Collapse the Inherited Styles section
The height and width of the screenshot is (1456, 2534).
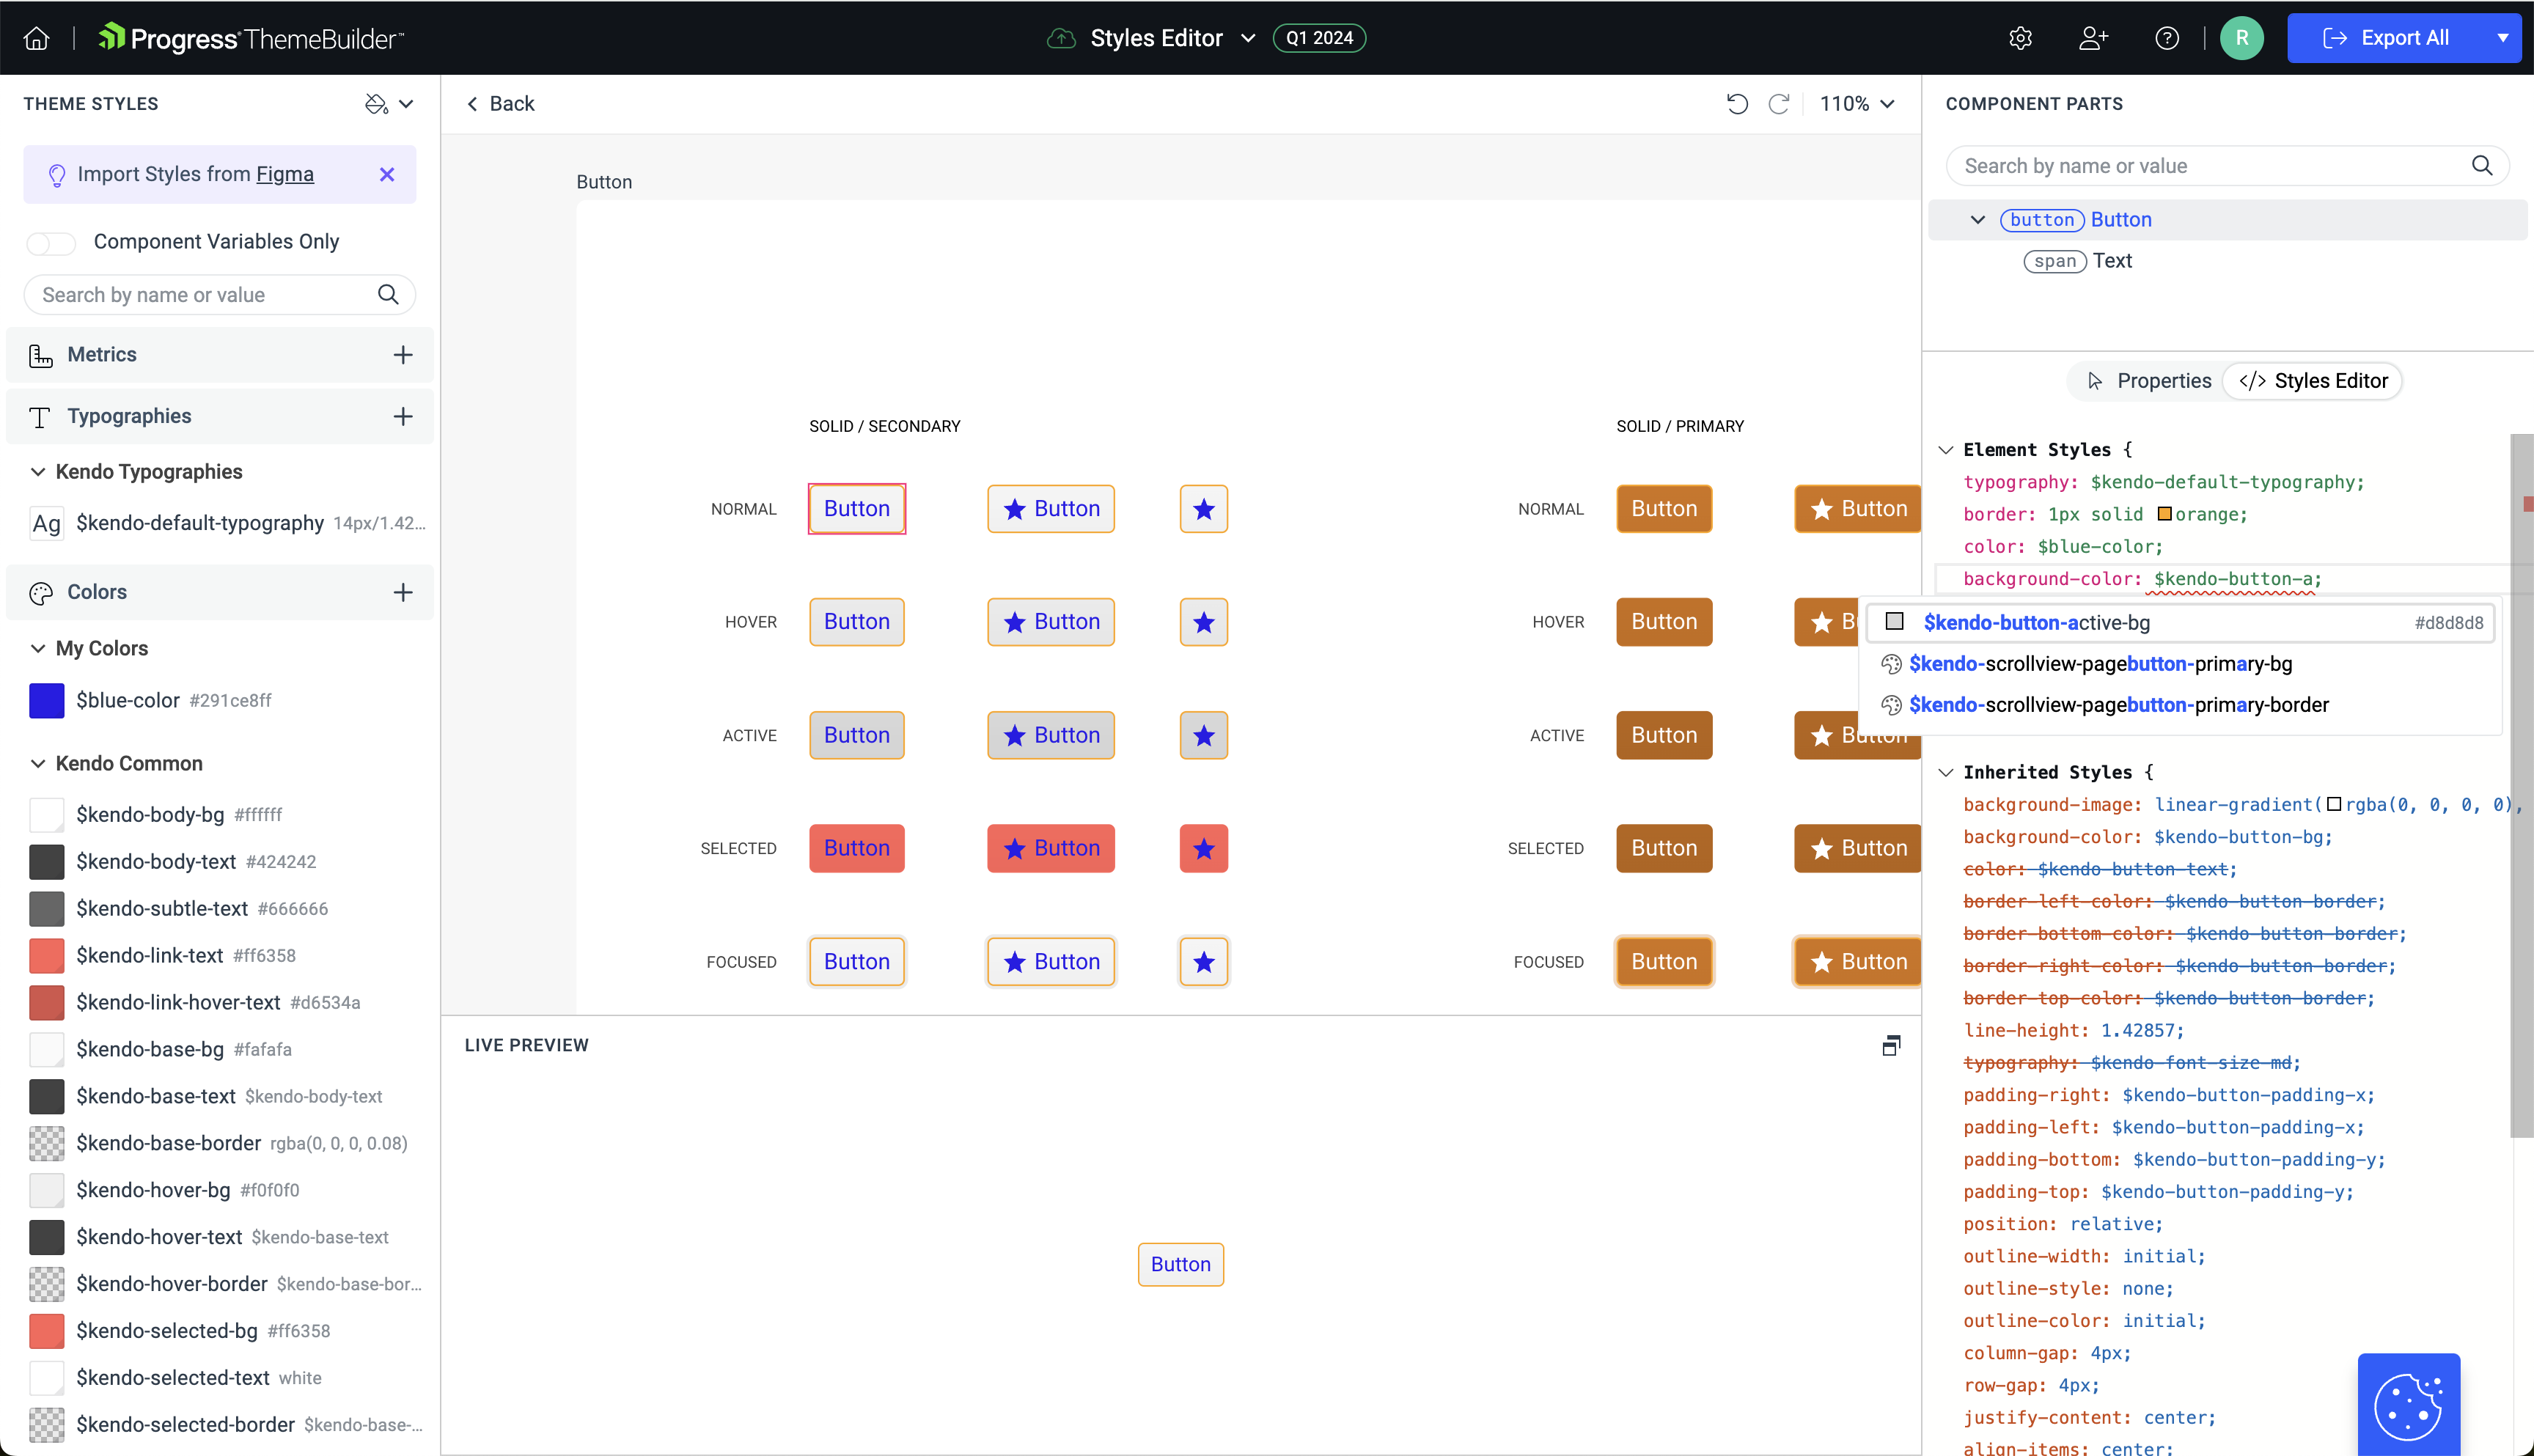pos(1946,772)
